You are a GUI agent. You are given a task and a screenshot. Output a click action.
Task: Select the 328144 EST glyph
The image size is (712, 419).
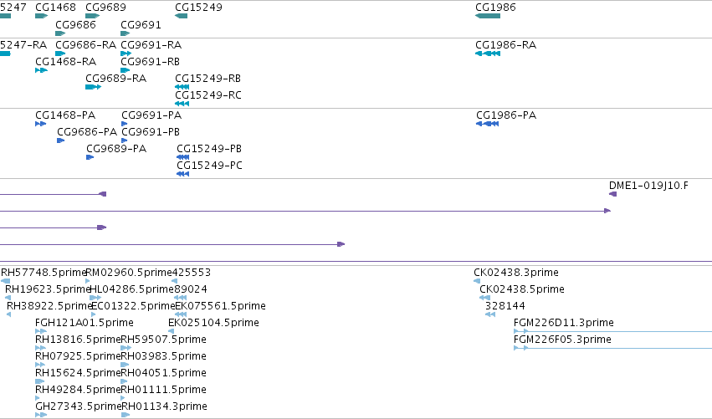[x=490, y=314]
